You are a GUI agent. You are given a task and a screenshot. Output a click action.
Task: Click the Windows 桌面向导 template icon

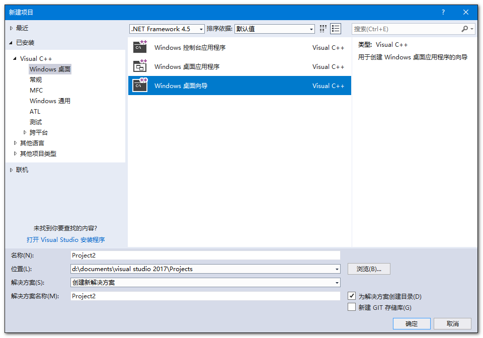click(140, 85)
